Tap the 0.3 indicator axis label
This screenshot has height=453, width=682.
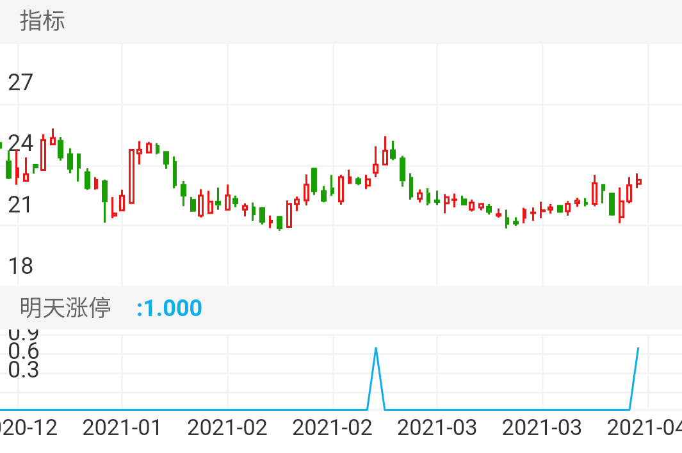[24, 370]
